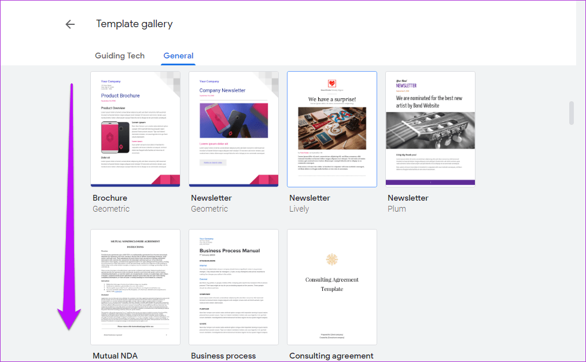Click 'Geometric' label under Brochure

(x=111, y=209)
